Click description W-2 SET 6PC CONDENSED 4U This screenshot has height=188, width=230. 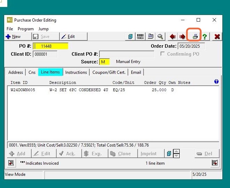click(x=79, y=90)
